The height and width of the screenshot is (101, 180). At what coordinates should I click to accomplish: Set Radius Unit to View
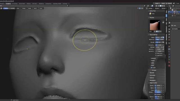click(157, 40)
